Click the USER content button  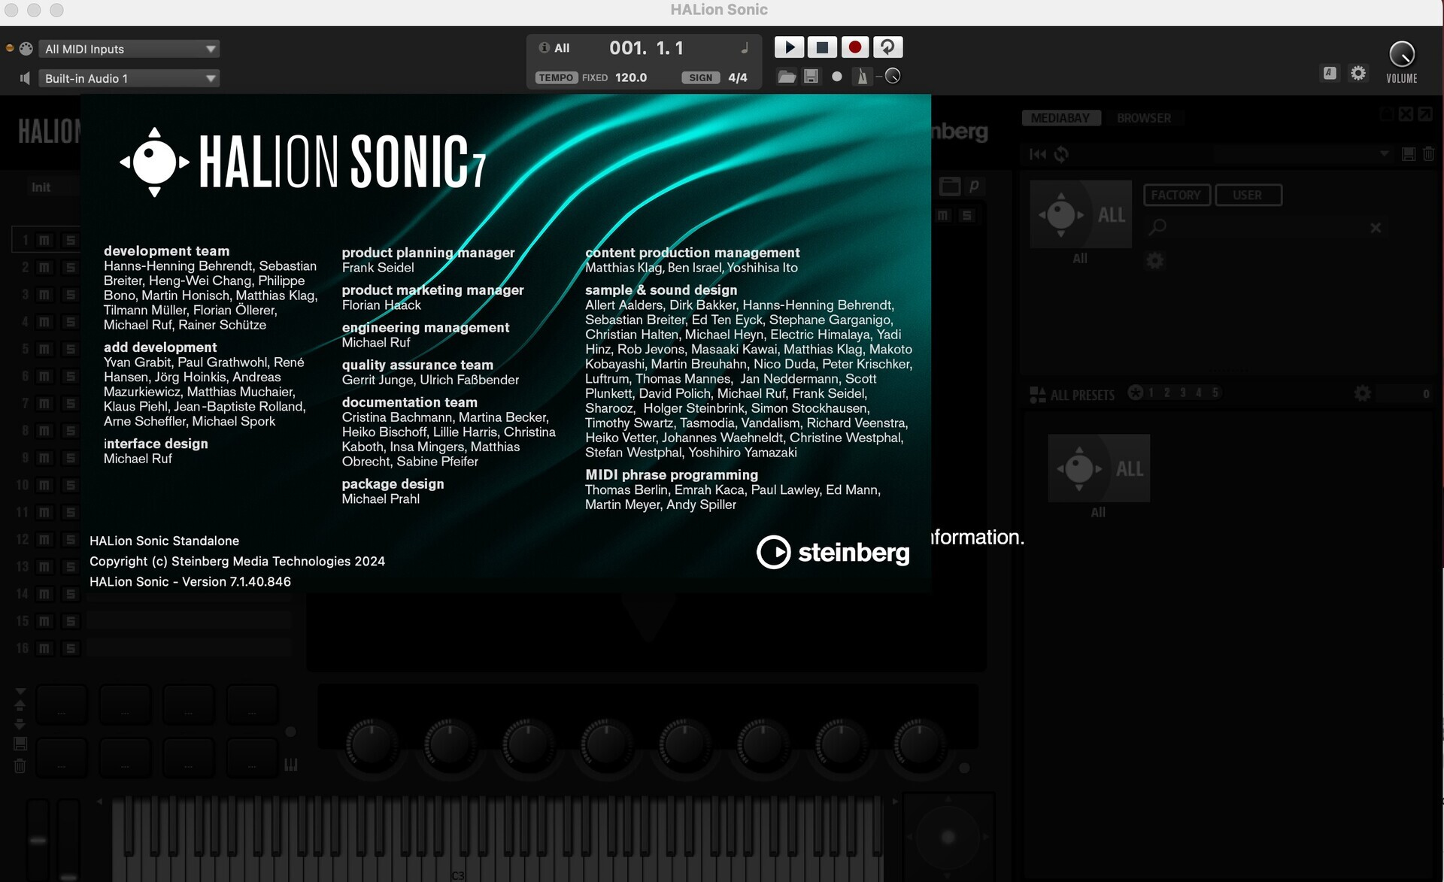1248,195
